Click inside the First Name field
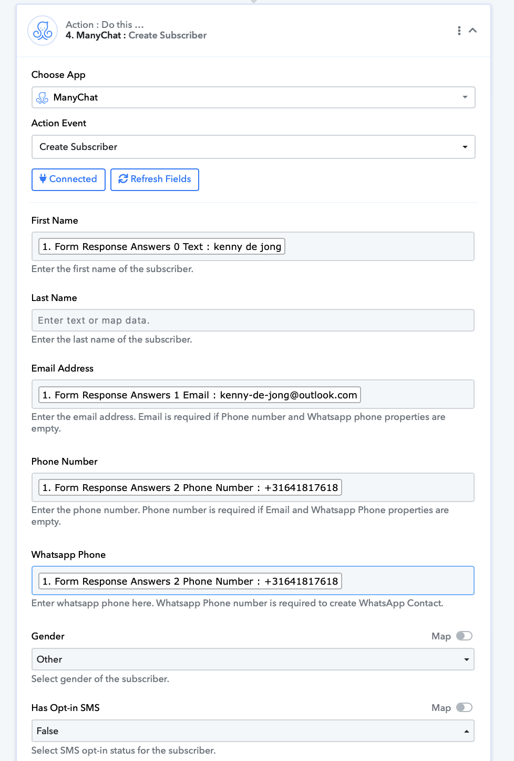The height and width of the screenshot is (761, 514). pyautogui.click(x=253, y=246)
